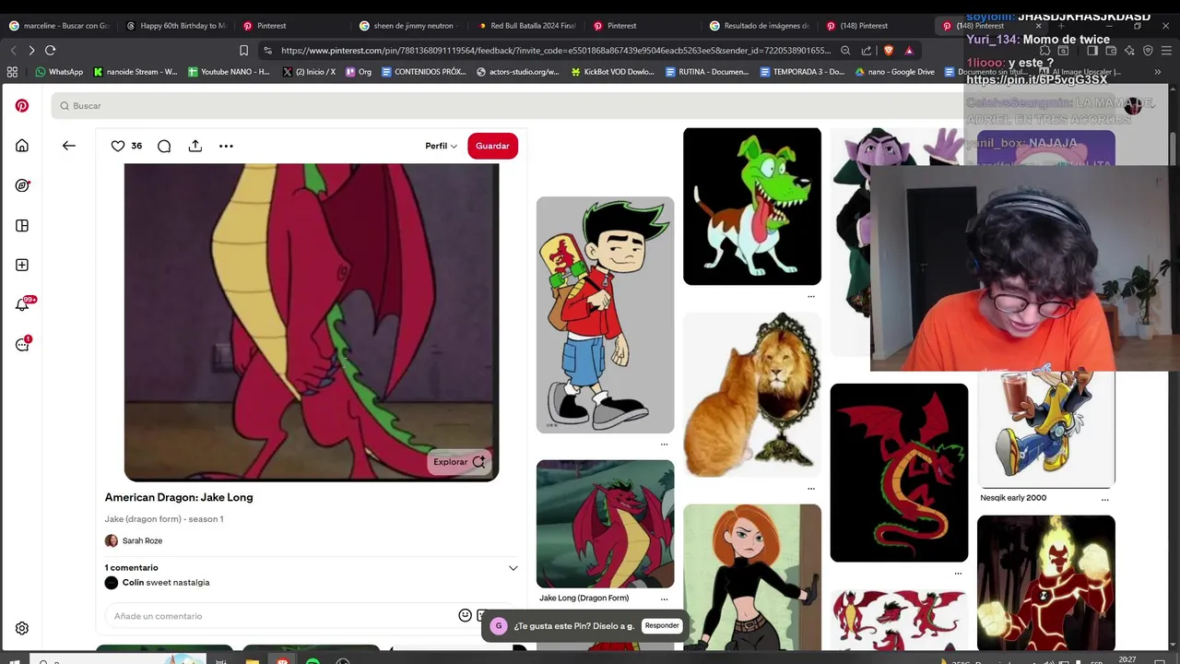The width and height of the screenshot is (1180, 664).
Task: Click the Brave shields icon
Action: [889, 51]
